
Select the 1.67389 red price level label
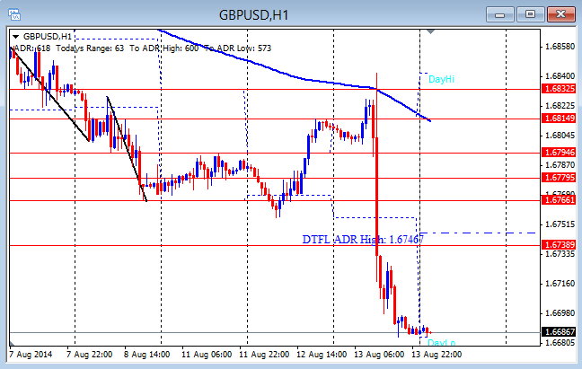(x=560, y=245)
